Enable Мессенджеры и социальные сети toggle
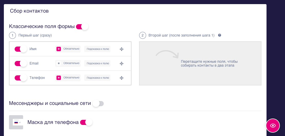 click(x=98, y=104)
